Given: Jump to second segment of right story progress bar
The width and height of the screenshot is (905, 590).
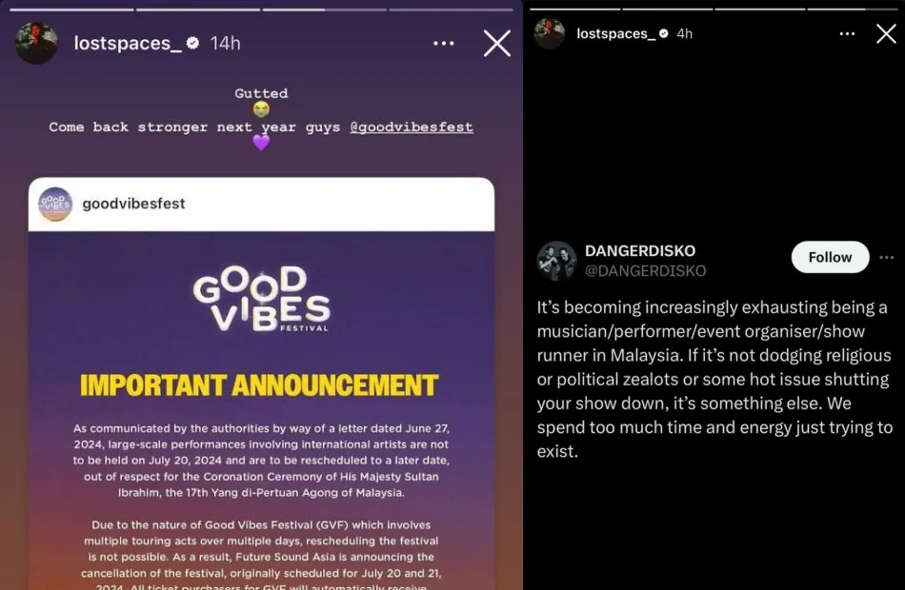Looking at the screenshot, I should click(x=667, y=10).
